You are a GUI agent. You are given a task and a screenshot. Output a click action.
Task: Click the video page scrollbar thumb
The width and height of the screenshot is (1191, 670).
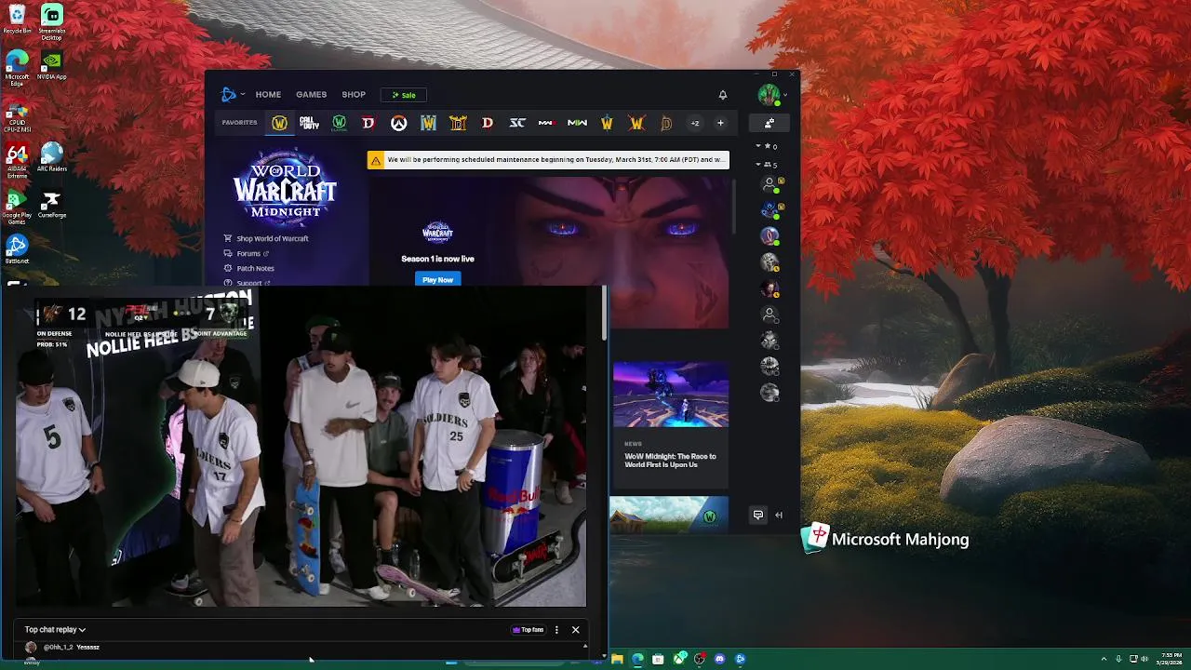point(605,314)
